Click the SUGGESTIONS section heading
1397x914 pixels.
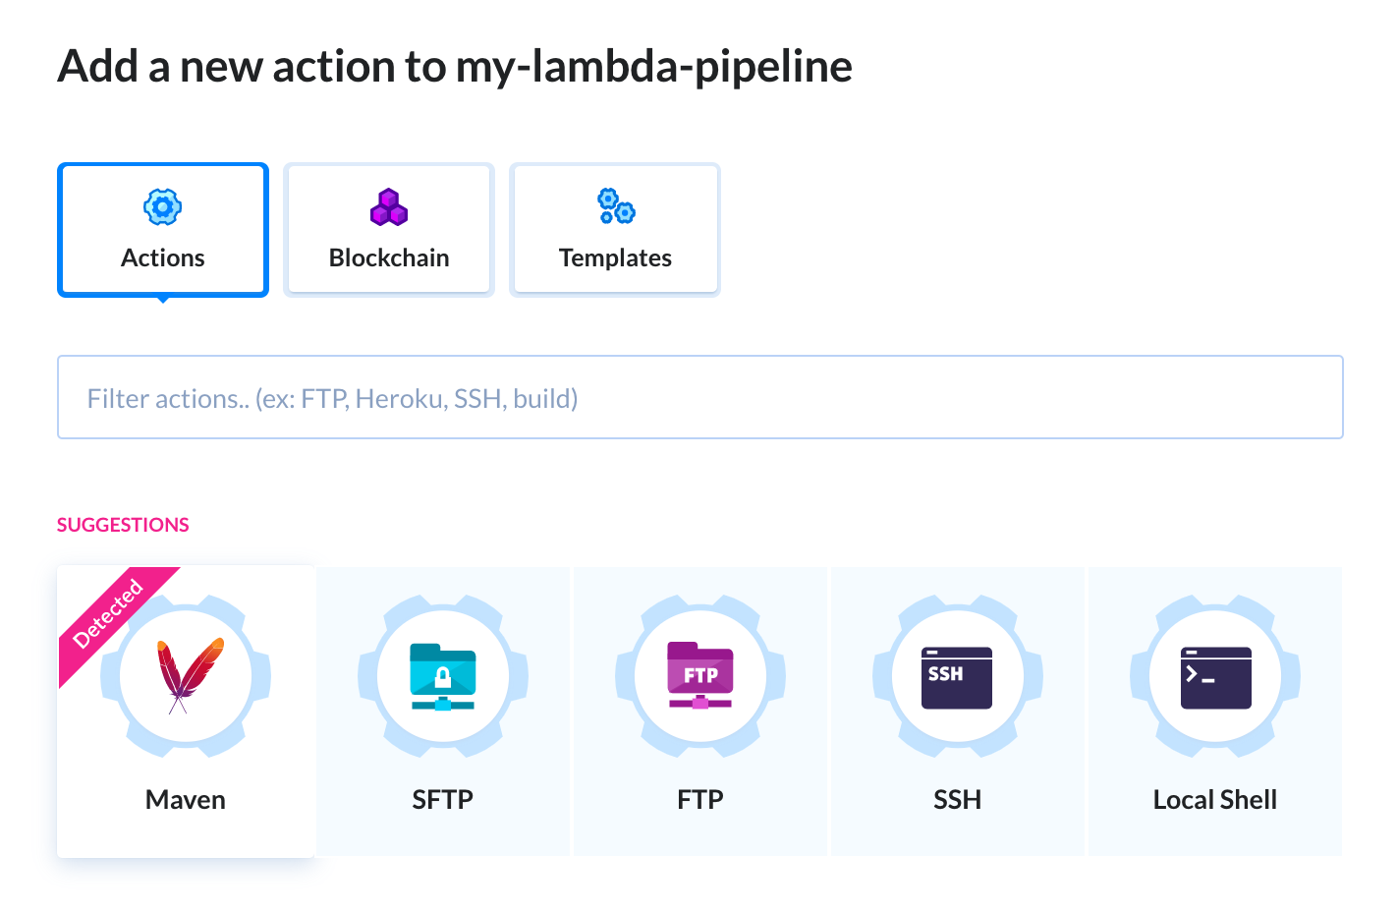(123, 525)
